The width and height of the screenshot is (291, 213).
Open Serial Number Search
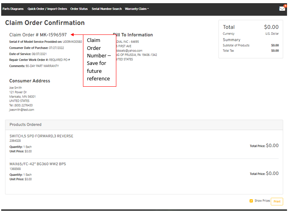(106, 9)
